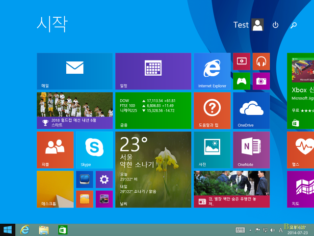The width and height of the screenshot is (314, 236).
Task: Open the Xbox Games controller tile
Action: [x=241, y=81]
